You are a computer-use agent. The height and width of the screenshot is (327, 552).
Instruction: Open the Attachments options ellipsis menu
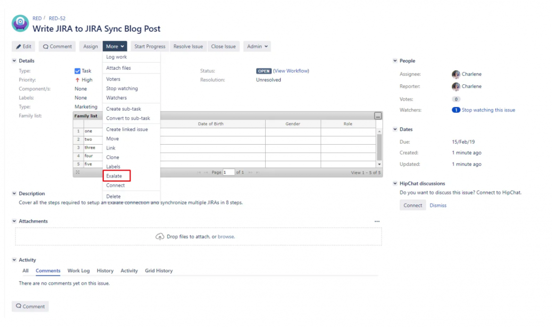pyautogui.click(x=377, y=221)
